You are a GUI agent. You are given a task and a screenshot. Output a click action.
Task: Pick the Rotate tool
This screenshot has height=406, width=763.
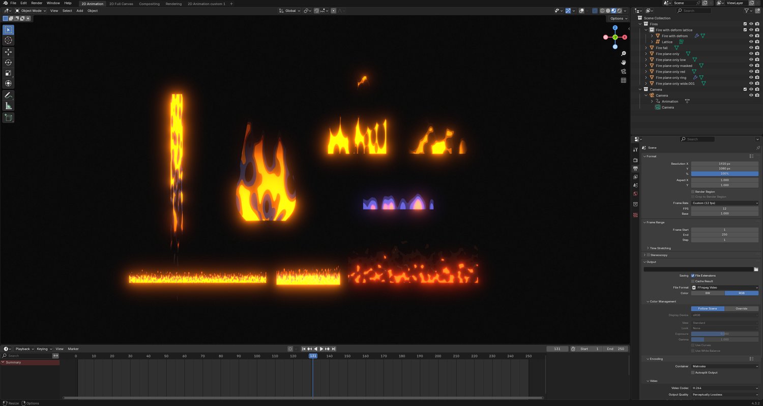coord(9,63)
